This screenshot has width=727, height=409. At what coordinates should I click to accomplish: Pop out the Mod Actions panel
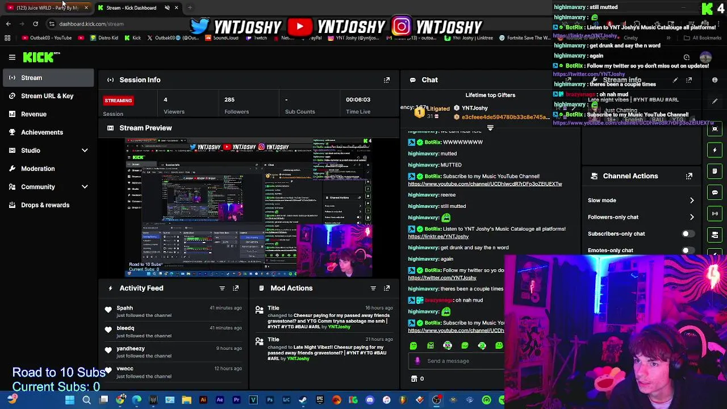pos(387,288)
